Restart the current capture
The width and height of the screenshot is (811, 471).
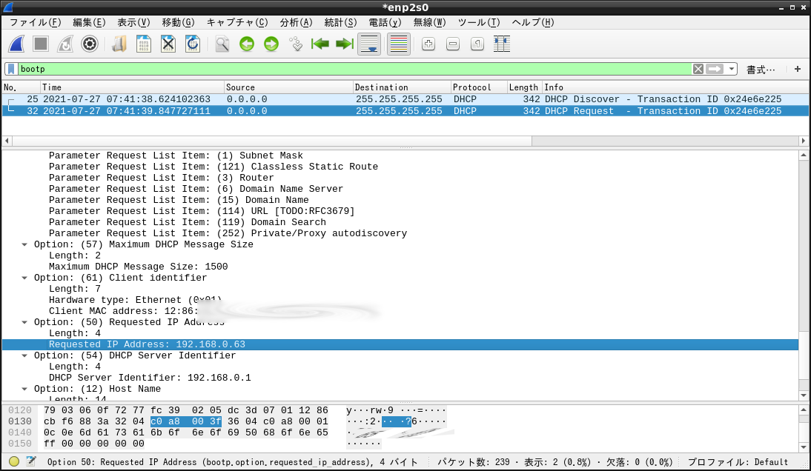(x=65, y=44)
